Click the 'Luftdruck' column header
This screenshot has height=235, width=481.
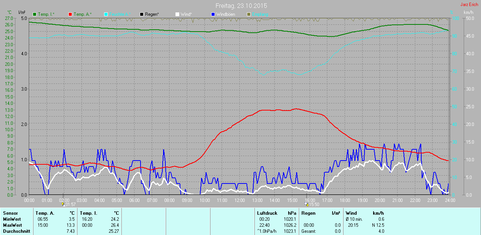pyautogui.click(x=267, y=213)
